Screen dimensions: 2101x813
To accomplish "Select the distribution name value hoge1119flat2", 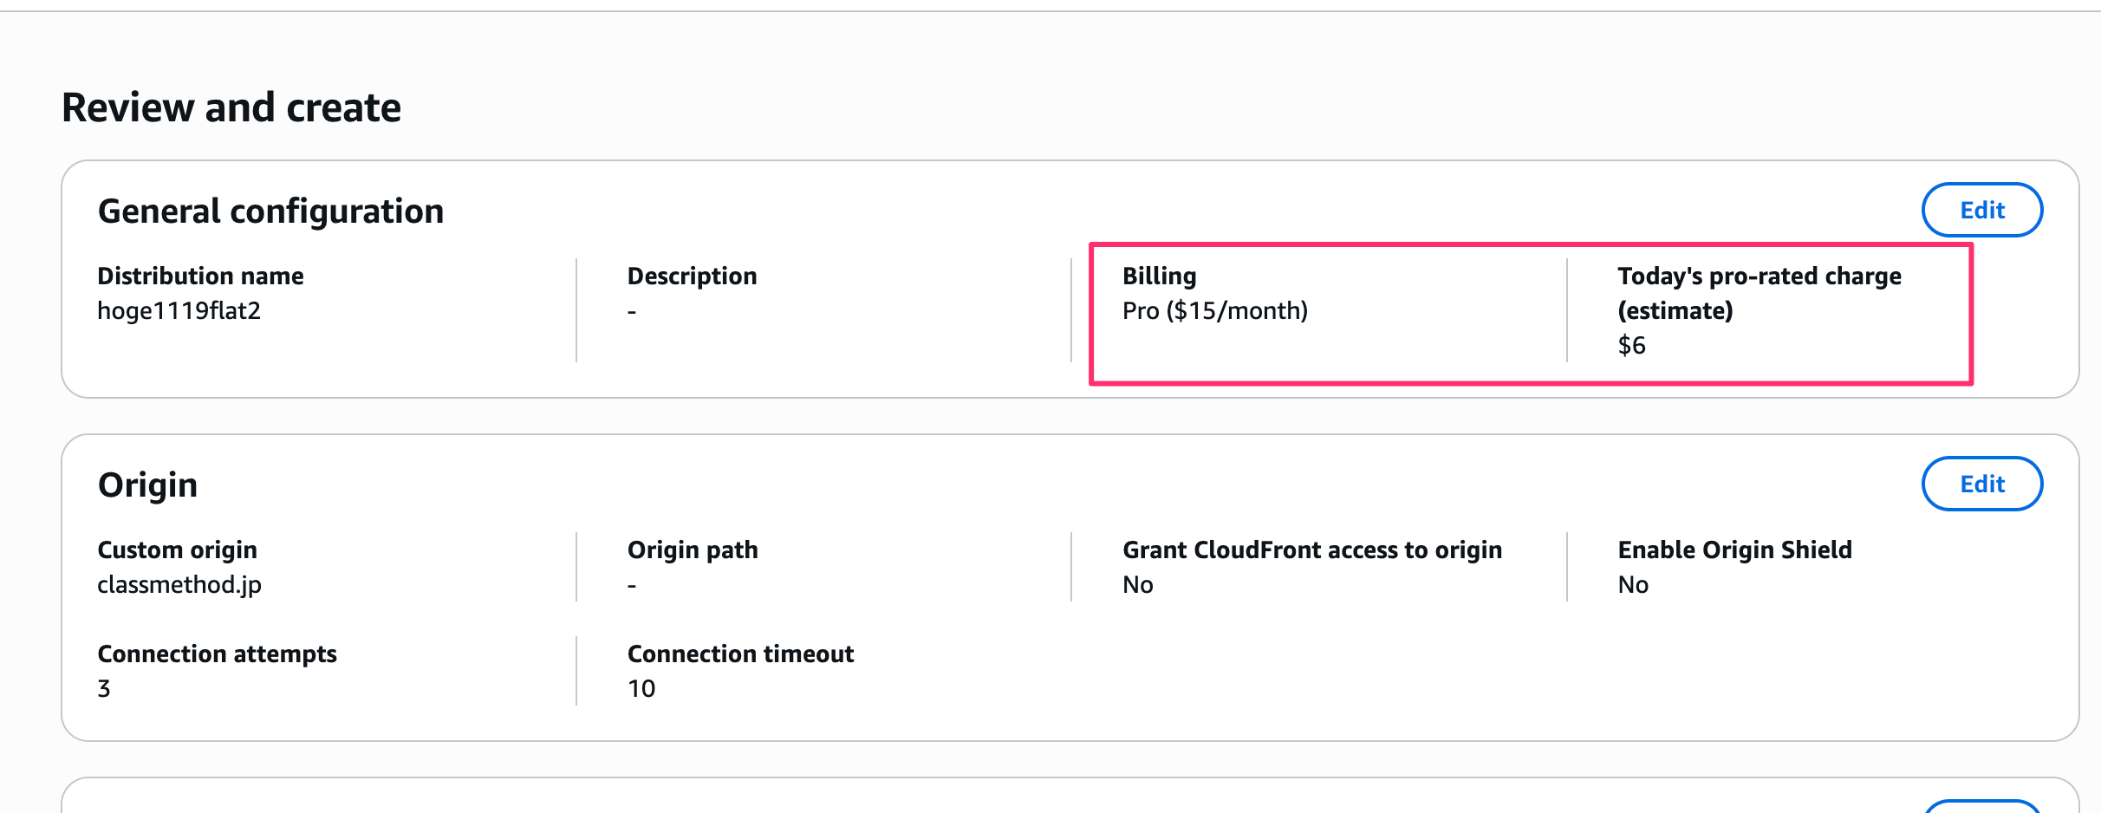I will (179, 311).
